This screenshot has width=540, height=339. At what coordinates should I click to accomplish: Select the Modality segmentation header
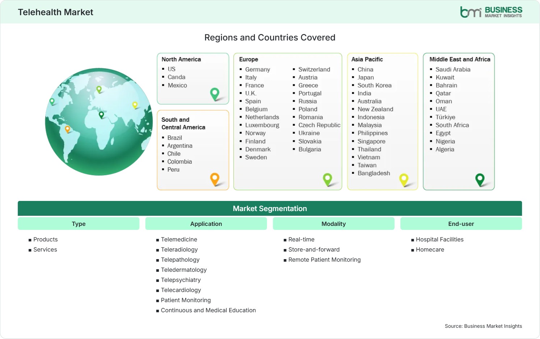[333, 224]
